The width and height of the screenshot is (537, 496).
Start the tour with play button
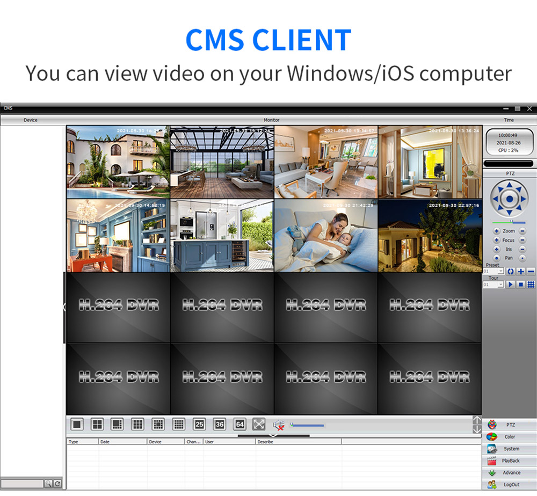[511, 285]
